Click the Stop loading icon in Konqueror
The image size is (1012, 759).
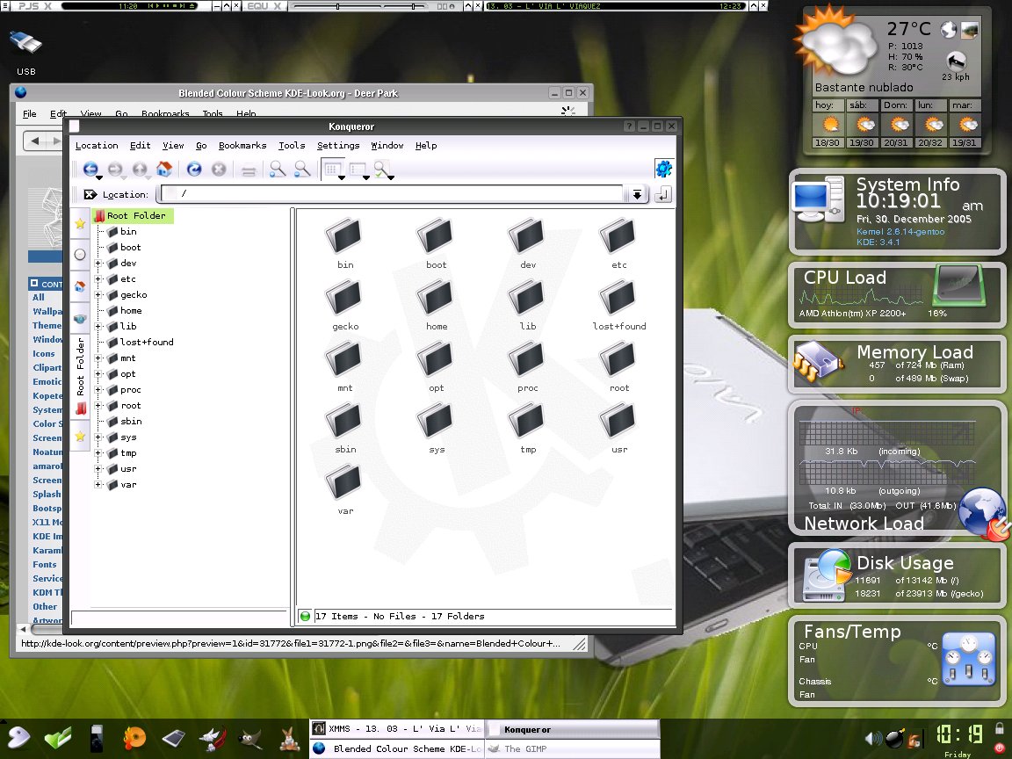click(x=219, y=169)
